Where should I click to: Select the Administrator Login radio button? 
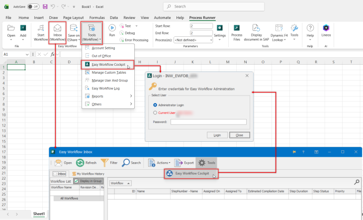(155, 105)
